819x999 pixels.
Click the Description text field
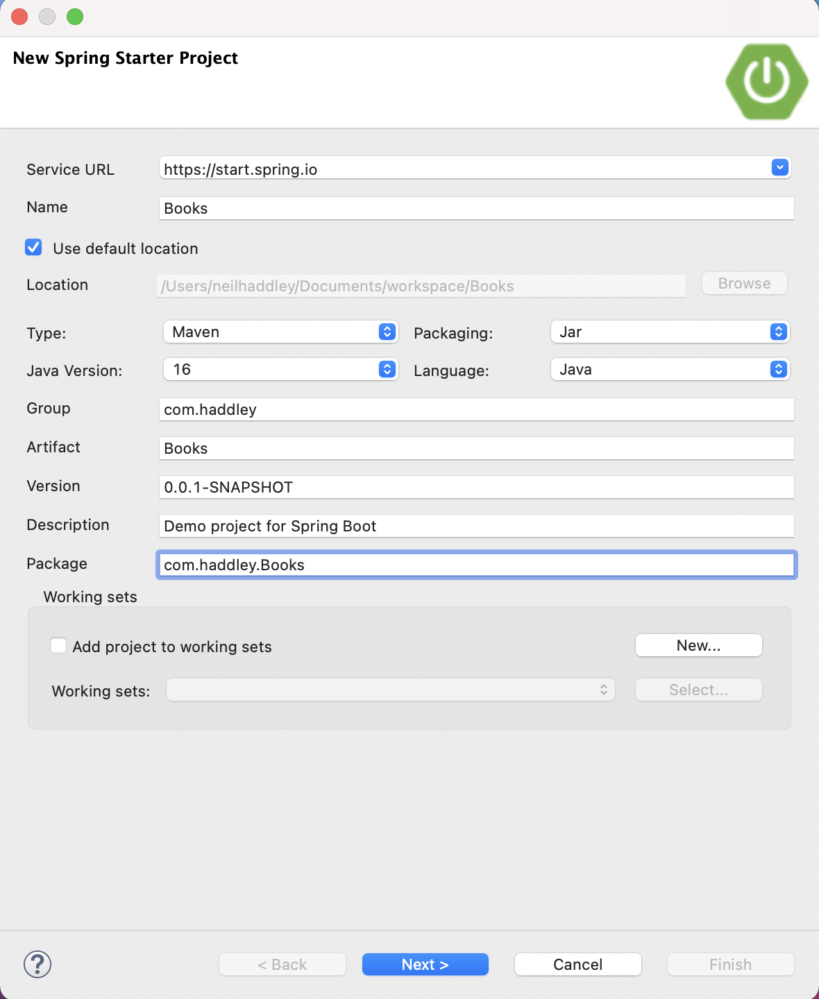[x=476, y=526]
